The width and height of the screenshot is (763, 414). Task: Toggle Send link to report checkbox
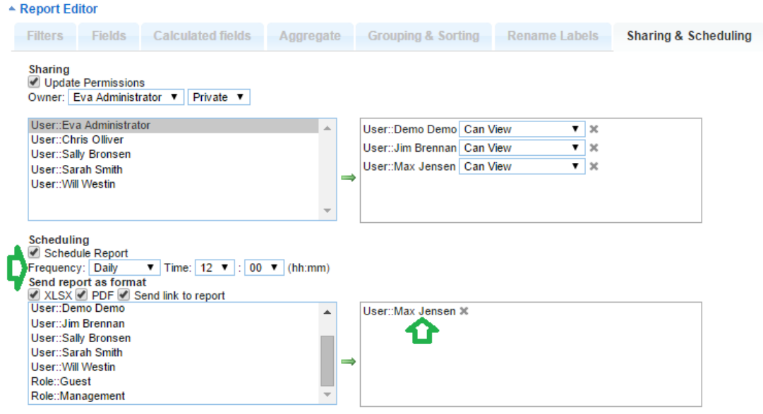point(124,295)
